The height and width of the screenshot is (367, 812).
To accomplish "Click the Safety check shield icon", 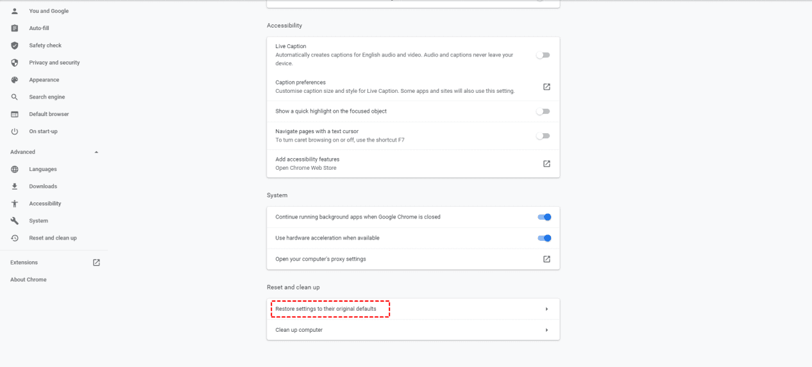I will (x=15, y=45).
